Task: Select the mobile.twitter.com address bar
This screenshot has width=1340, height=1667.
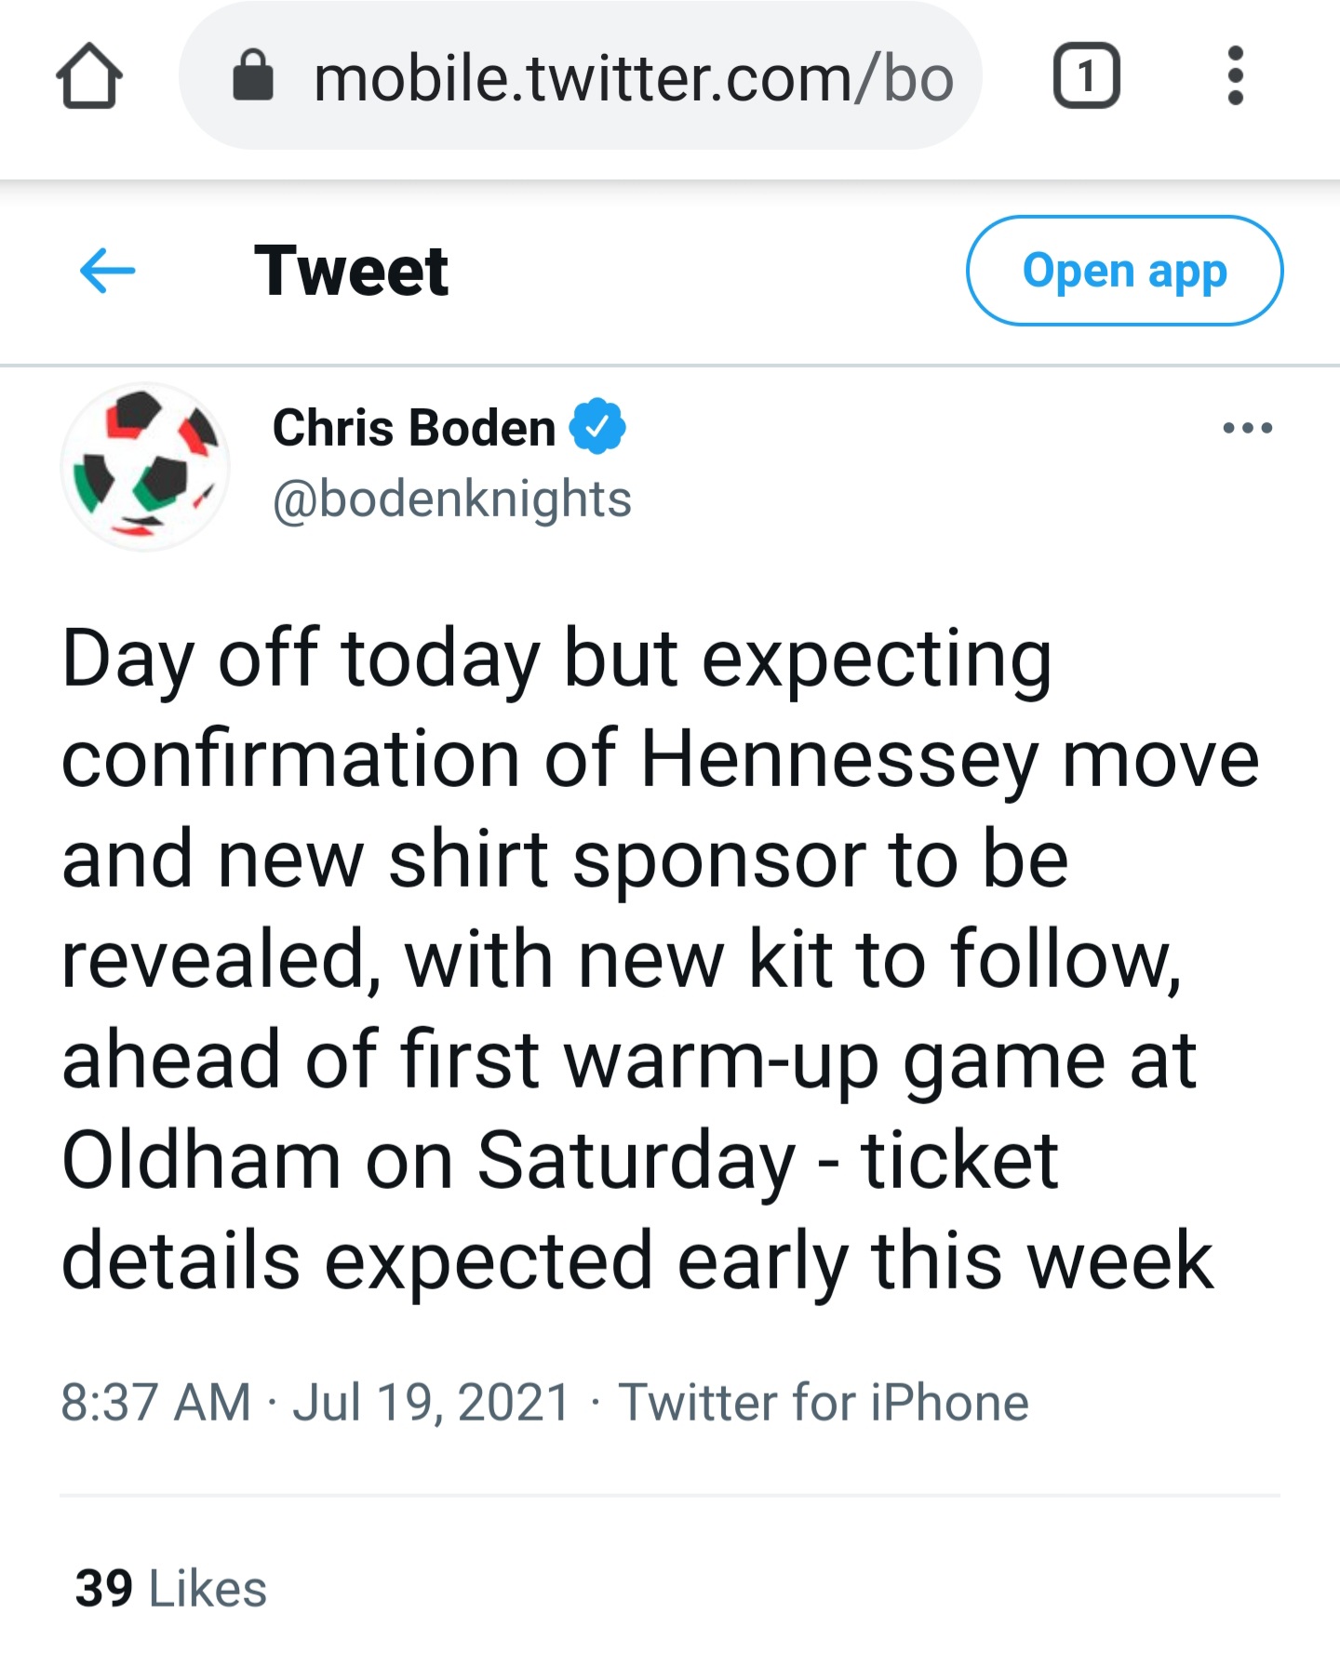Action: point(581,75)
